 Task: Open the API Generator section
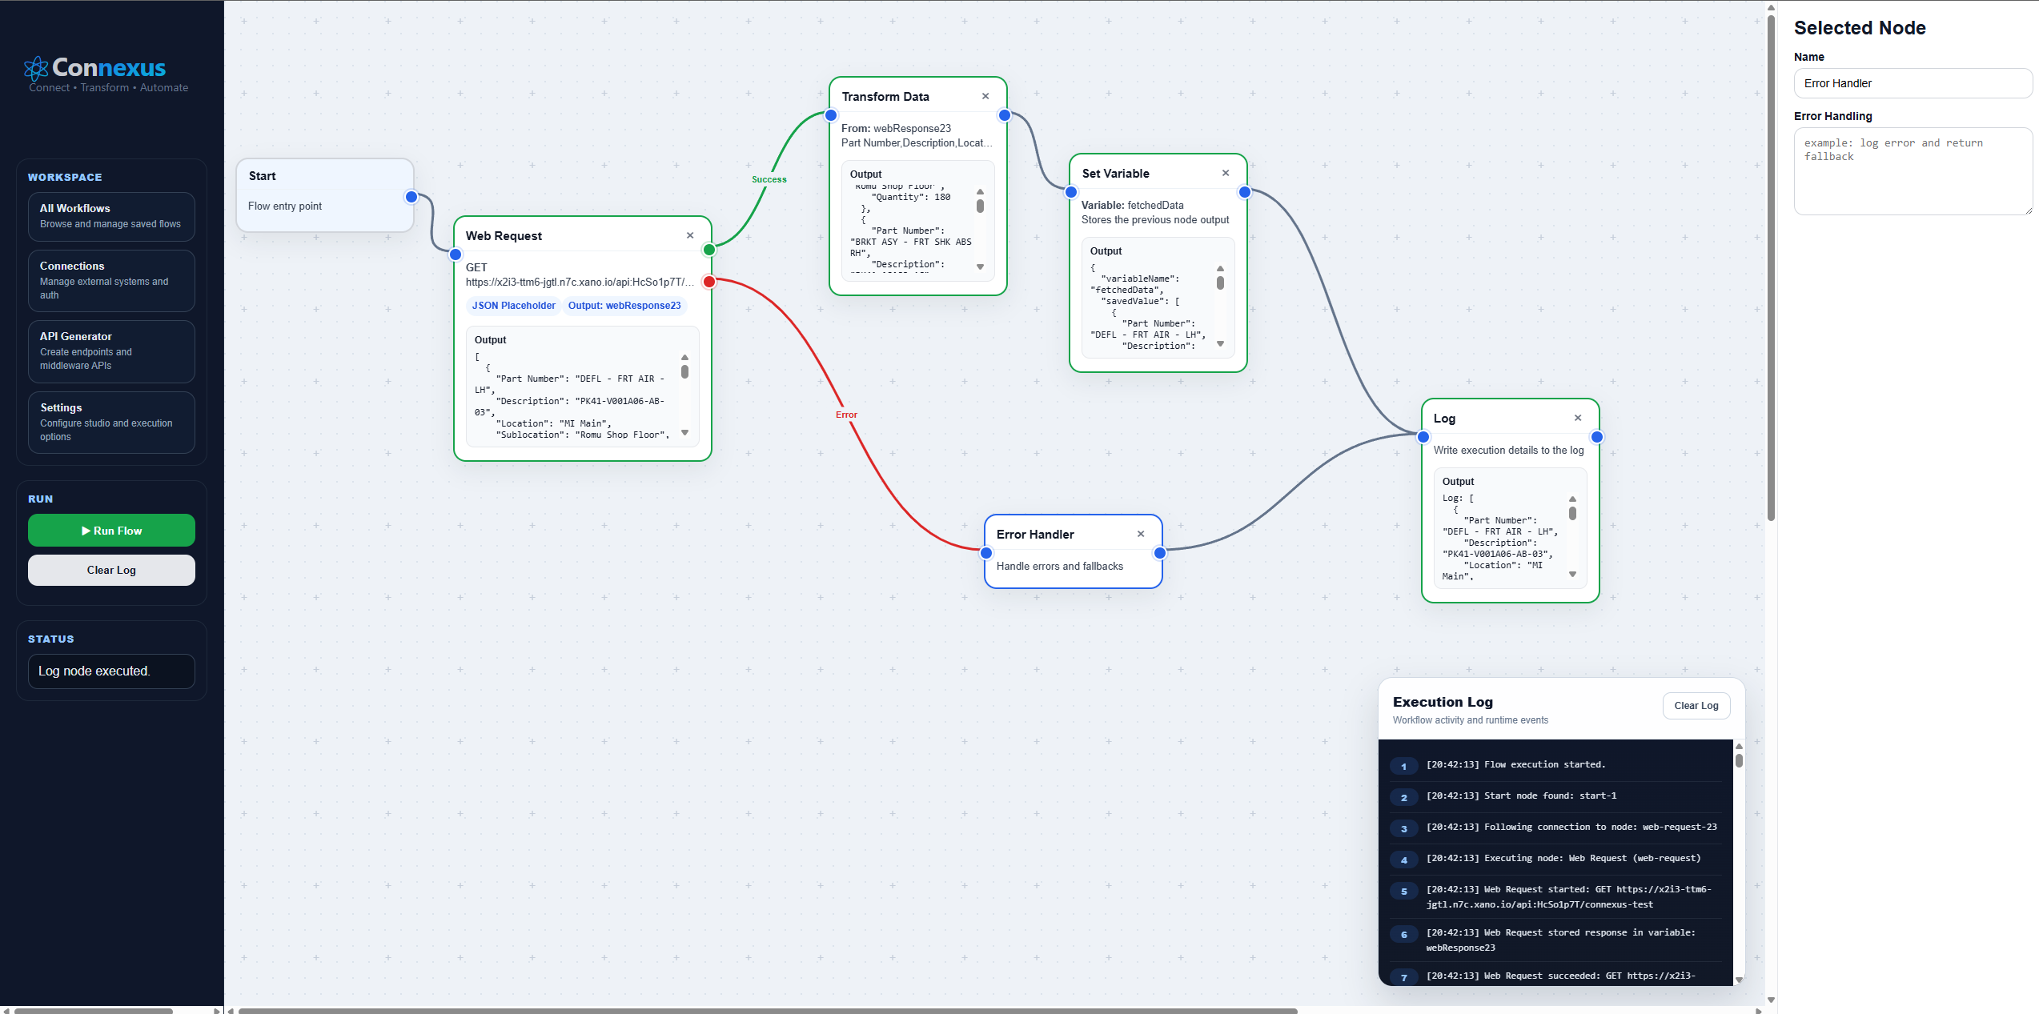pyautogui.click(x=111, y=351)
